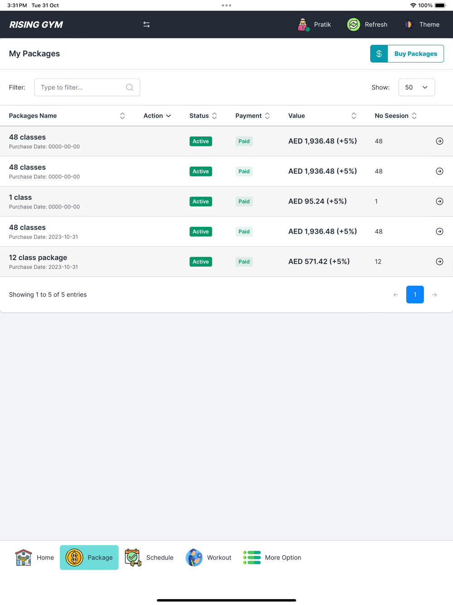The image size is (453, 605).
Task: Open the Show 50 entries dropdown
Action: click(x=417, y=87)
